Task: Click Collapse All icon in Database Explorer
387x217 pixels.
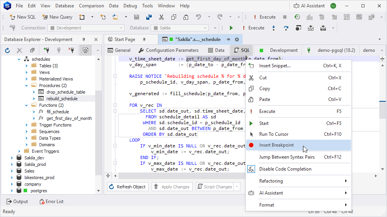Action: 32,50
